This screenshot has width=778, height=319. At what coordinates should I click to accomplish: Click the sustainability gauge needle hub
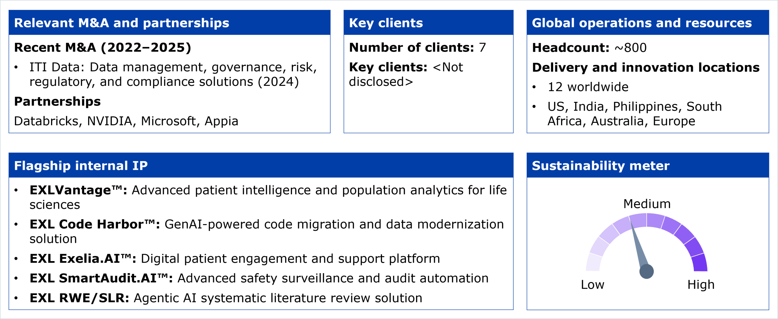(x=646, y=271)
